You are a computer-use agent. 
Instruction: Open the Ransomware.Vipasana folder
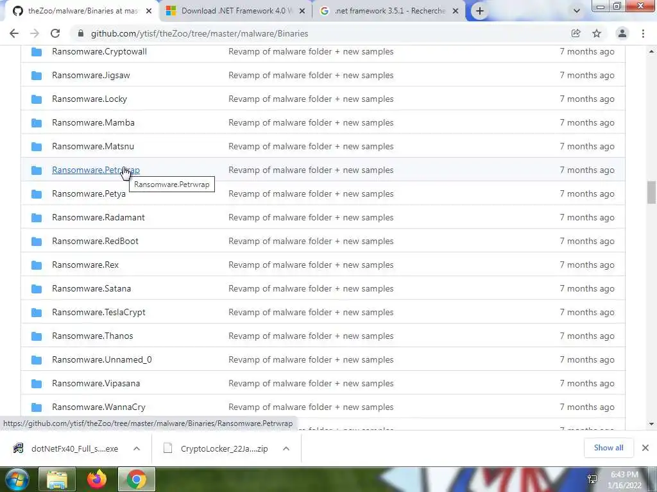point(96,384)
